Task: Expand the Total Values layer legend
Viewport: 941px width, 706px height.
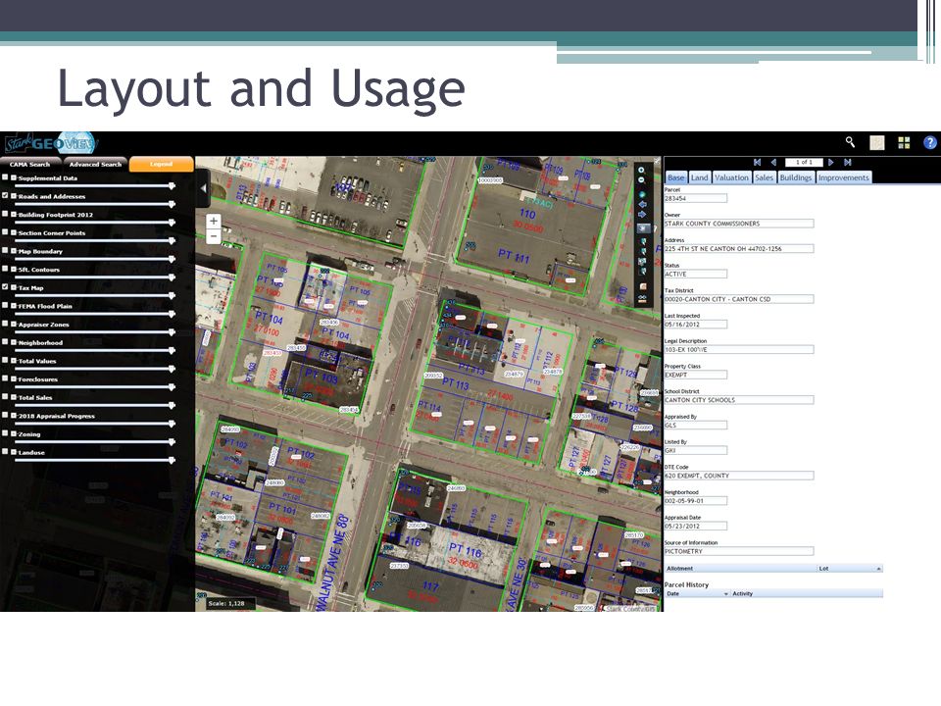Action: (x=14, y=361)
